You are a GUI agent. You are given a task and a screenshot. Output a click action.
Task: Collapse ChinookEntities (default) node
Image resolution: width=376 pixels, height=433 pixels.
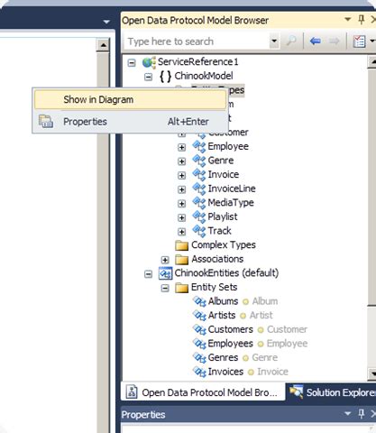(x=148, y=274)
